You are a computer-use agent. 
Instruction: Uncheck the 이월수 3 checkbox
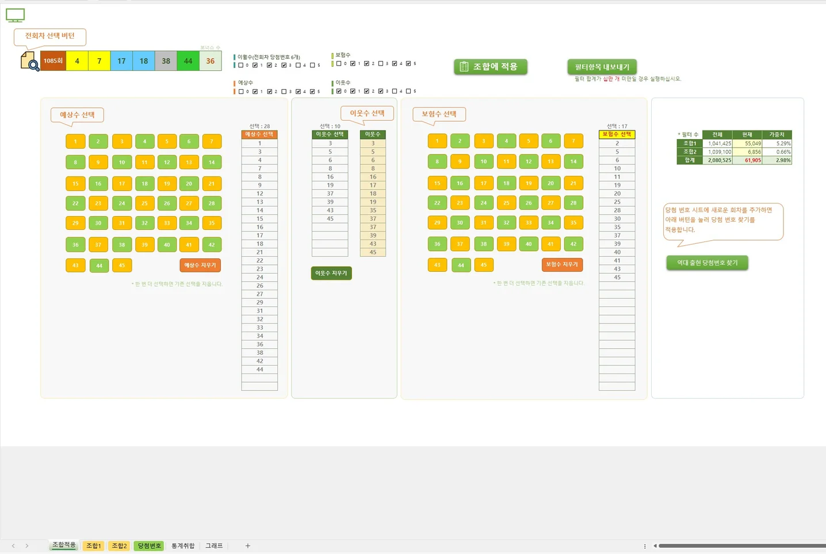284,65
